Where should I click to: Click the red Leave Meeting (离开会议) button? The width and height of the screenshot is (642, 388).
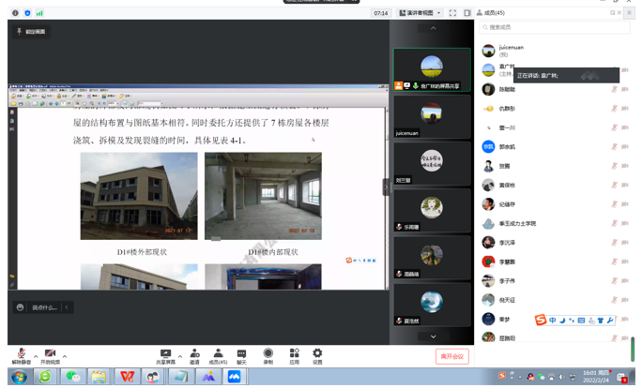click(451, 356)
